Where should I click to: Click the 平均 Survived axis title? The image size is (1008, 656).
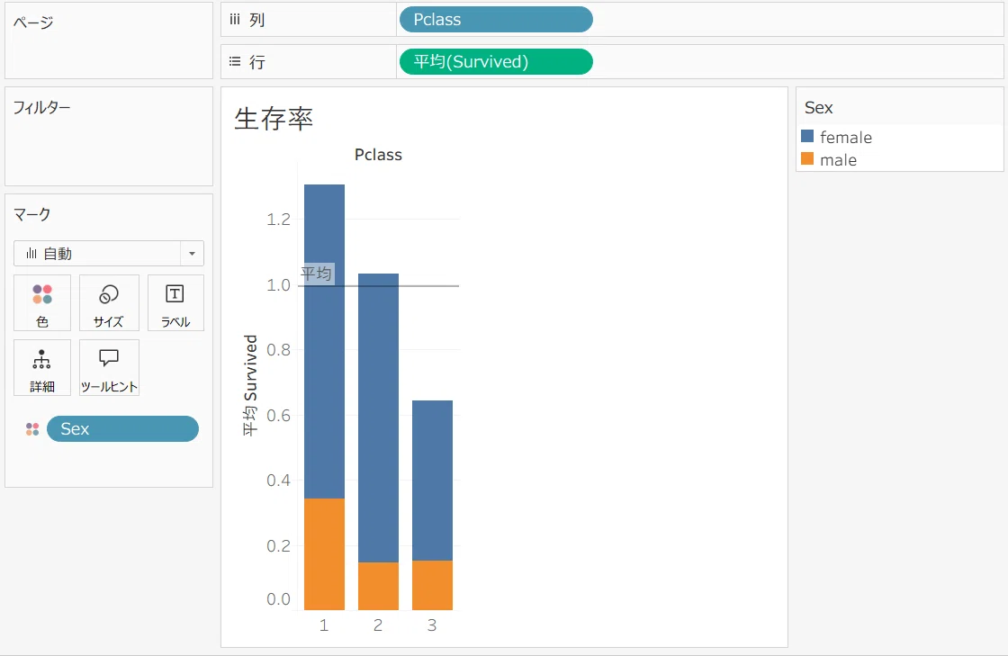point(250,385)
